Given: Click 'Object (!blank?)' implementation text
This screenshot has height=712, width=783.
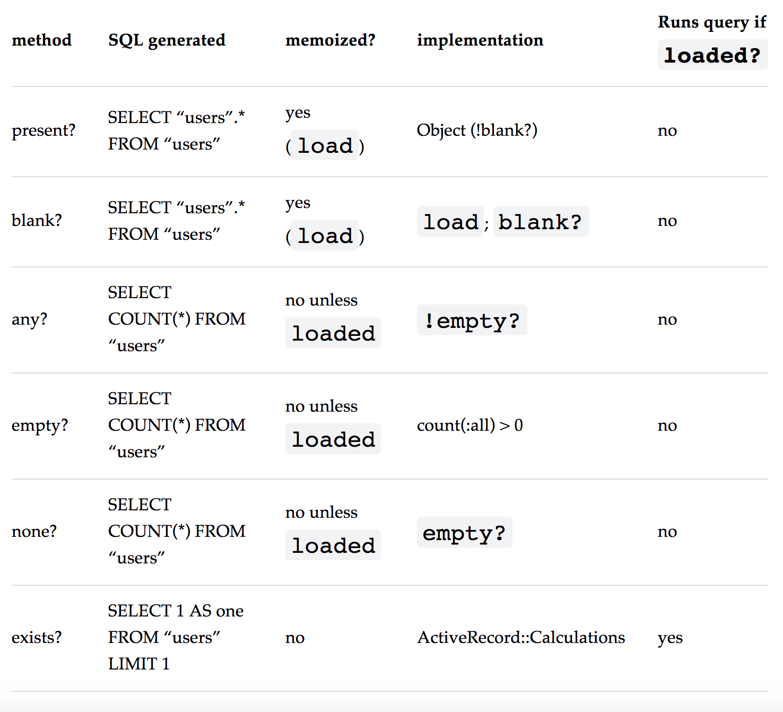Looking at the screenshot, I should tap(477, 131).
